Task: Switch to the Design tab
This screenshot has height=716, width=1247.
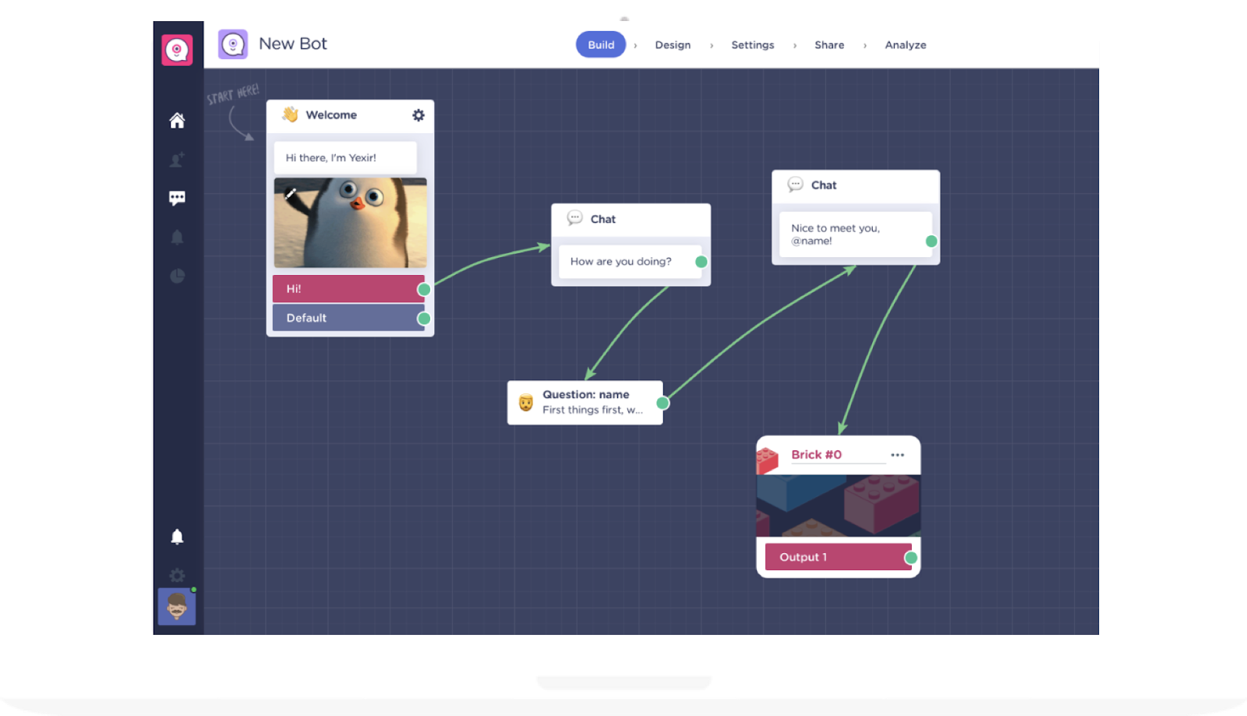Action: pyautogui.click(x=673, y=45)
